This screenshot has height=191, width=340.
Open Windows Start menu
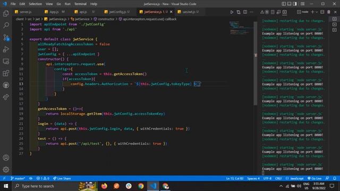click(x=6, y=186)
